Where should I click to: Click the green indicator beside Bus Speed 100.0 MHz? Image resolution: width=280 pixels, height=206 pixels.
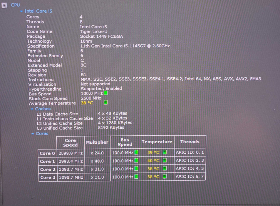click(x=105, y=93)
